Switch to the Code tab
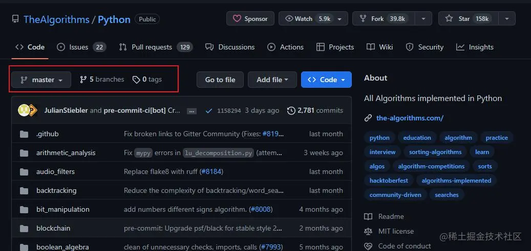 pos(30,47)
